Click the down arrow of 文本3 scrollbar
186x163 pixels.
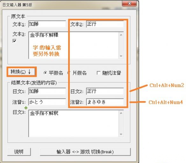point(121,56)
